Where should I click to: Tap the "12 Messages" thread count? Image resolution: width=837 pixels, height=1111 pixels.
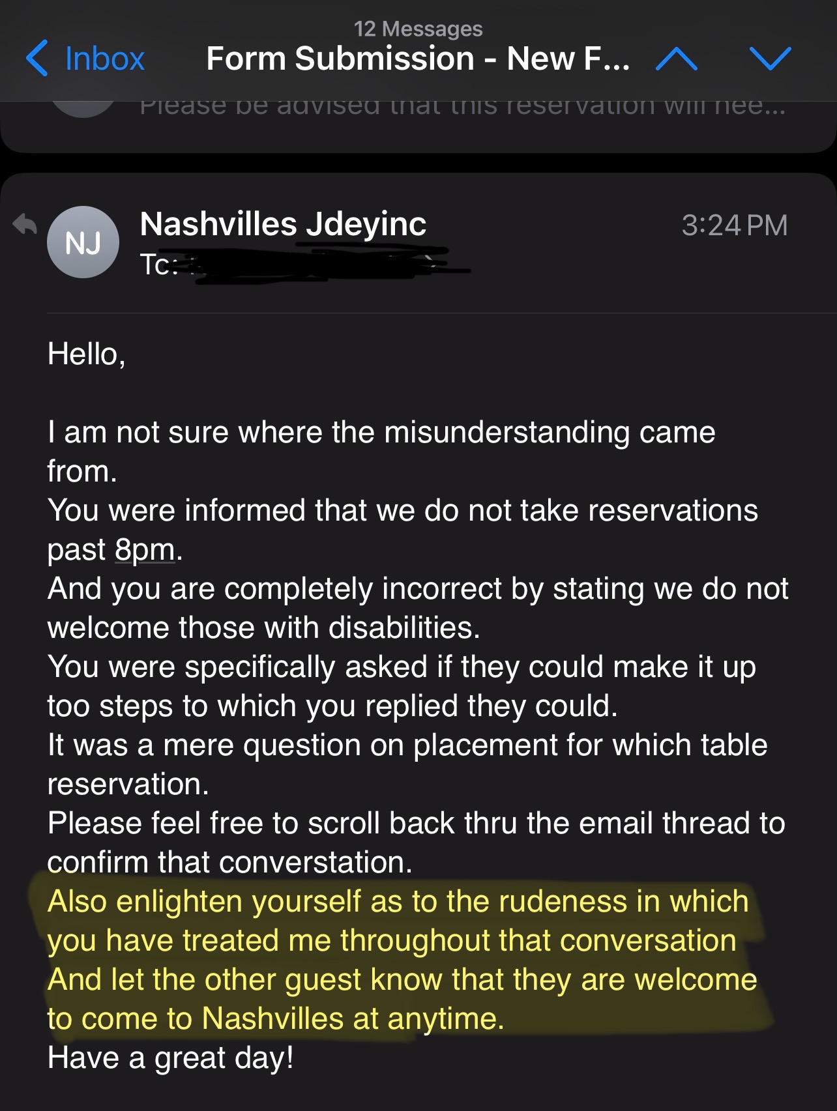(418, 29)
